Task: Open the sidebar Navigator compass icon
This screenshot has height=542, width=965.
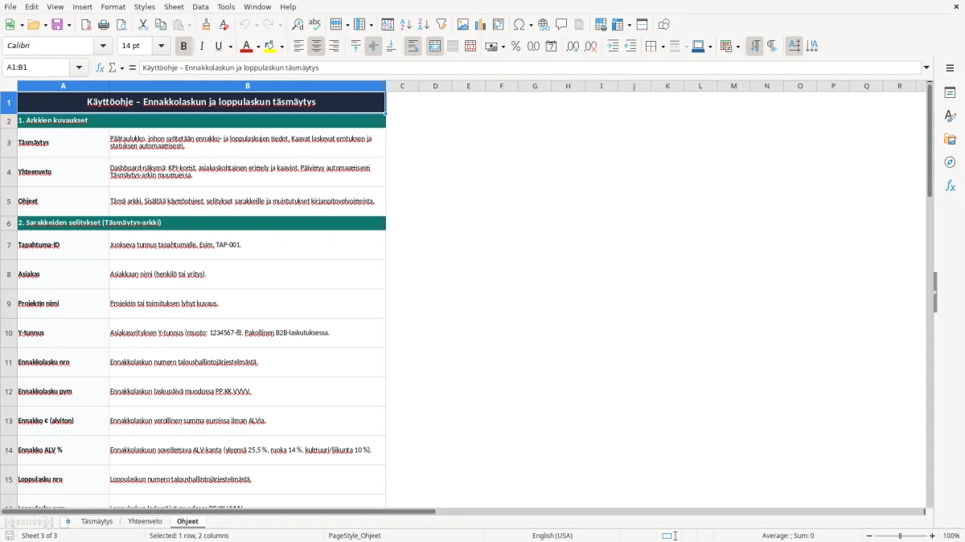Action: coord(950,162)
